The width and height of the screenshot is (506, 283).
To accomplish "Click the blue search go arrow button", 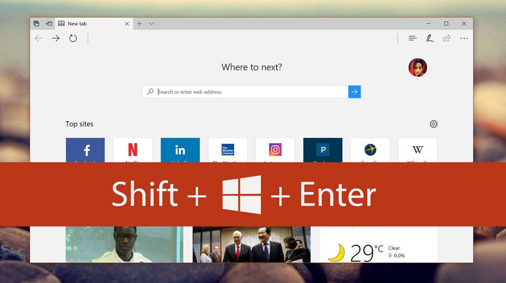I will [x=354, y=92].
